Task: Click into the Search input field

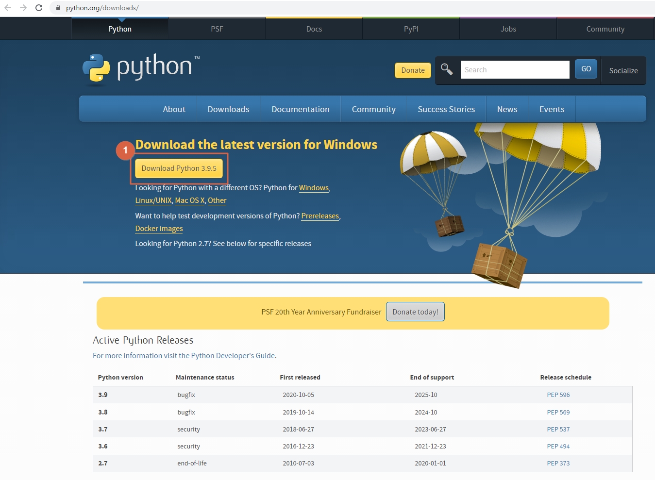Action: [515, 69]
